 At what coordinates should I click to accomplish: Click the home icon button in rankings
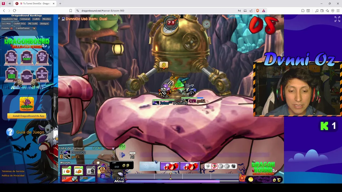pos(34,28)
